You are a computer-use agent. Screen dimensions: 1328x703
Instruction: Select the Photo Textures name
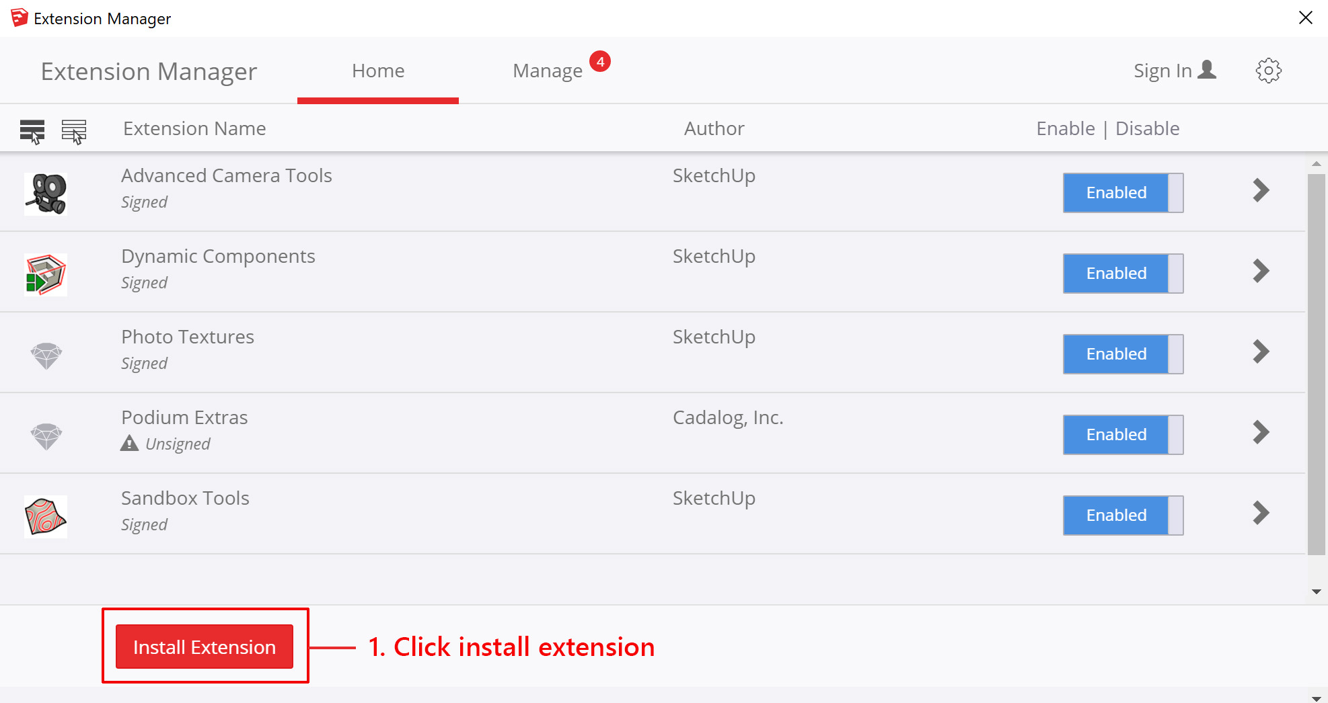click(x=188, y=337)
